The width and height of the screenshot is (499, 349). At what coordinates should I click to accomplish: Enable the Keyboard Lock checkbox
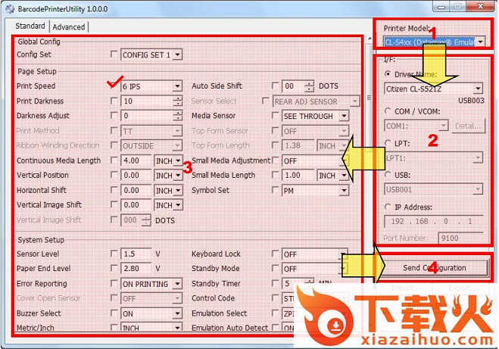tap(276, 254)
